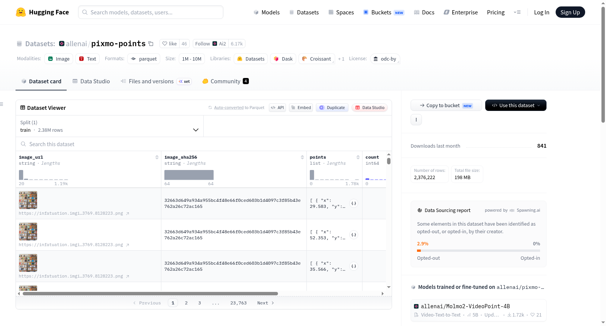Click the table's horizontal scrollbar
The width and height of the screenshot is (606, 326).
coord(150,293)
